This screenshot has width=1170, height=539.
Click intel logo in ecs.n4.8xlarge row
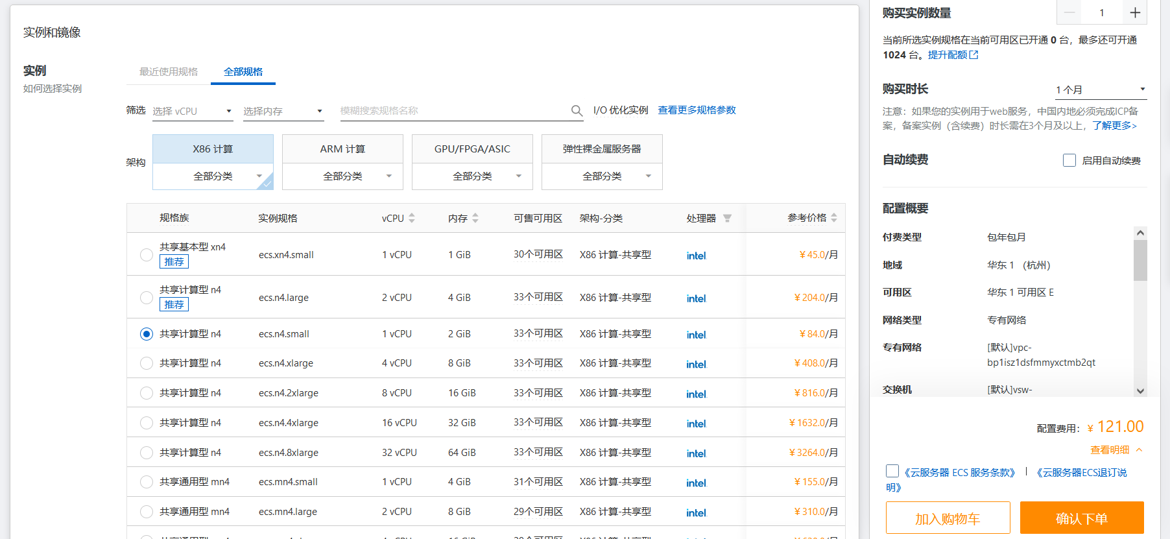pos(696,454)
